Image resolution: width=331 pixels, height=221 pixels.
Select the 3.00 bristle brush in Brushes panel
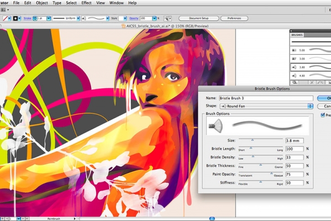coord(311,59)
